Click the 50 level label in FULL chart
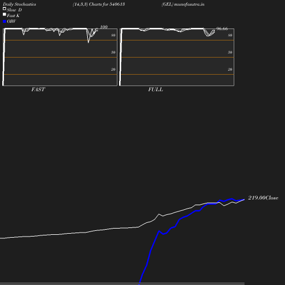Image resolution: width=285 pixels, height=285 pixels. pyautogui.click(x=230, y=52)
